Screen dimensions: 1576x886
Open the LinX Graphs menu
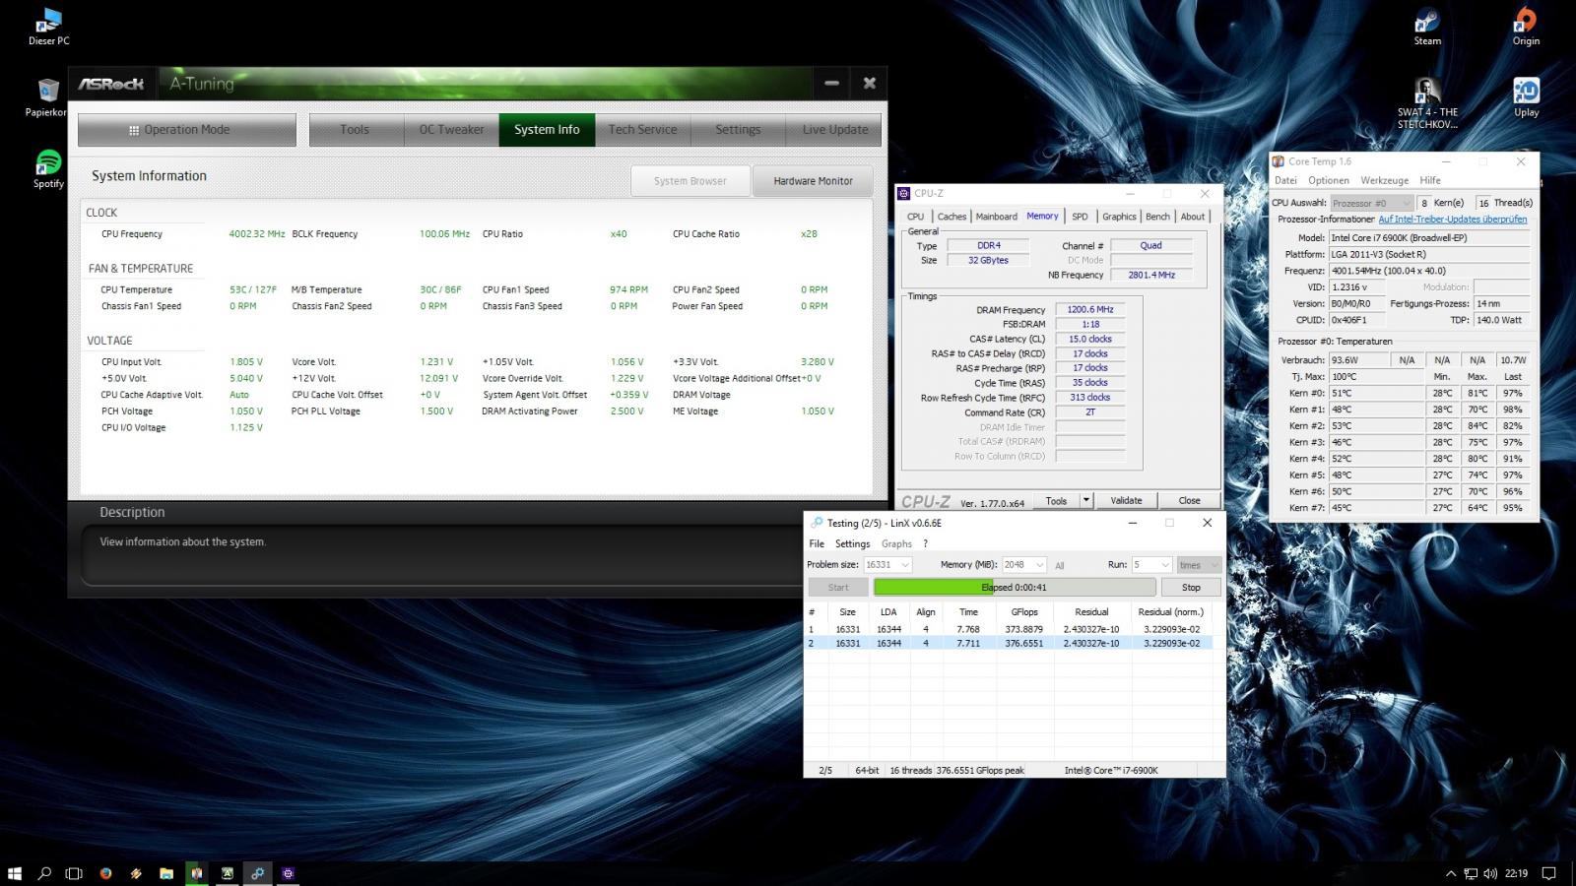[x=896, y=543]
